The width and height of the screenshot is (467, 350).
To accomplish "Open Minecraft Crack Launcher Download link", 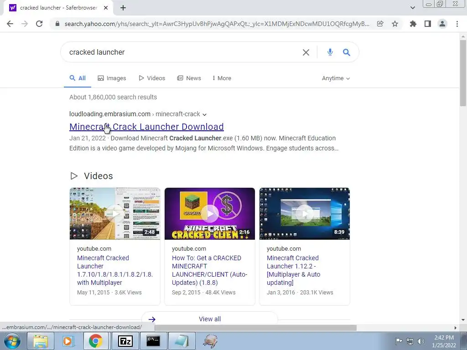I will click(x=146, y=127).
